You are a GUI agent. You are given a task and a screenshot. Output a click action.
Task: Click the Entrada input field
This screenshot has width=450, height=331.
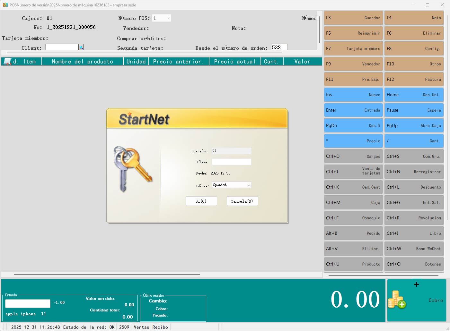(28, 303)
